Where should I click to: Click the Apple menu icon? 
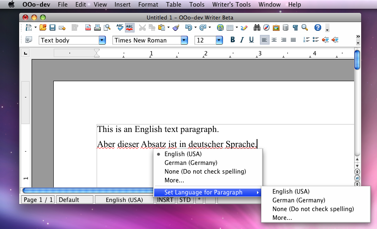11,5
